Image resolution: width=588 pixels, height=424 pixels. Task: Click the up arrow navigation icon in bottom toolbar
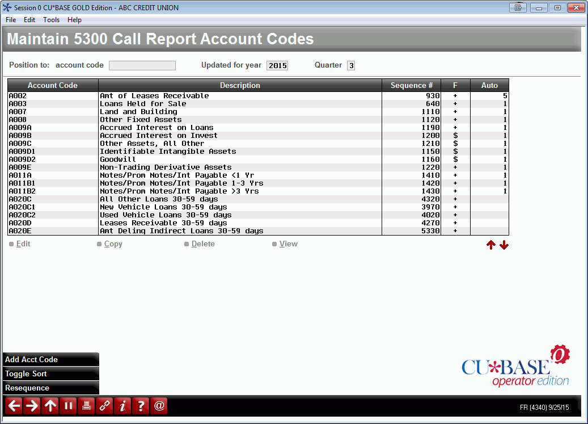pyautogui.click(x=50, y=406)
